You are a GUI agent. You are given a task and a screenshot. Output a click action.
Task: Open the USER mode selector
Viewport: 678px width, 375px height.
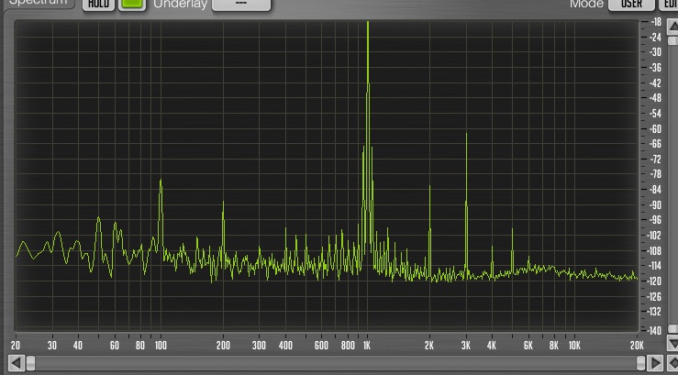coord(631,4)
